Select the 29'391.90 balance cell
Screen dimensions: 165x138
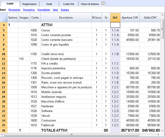pos(150,40)
